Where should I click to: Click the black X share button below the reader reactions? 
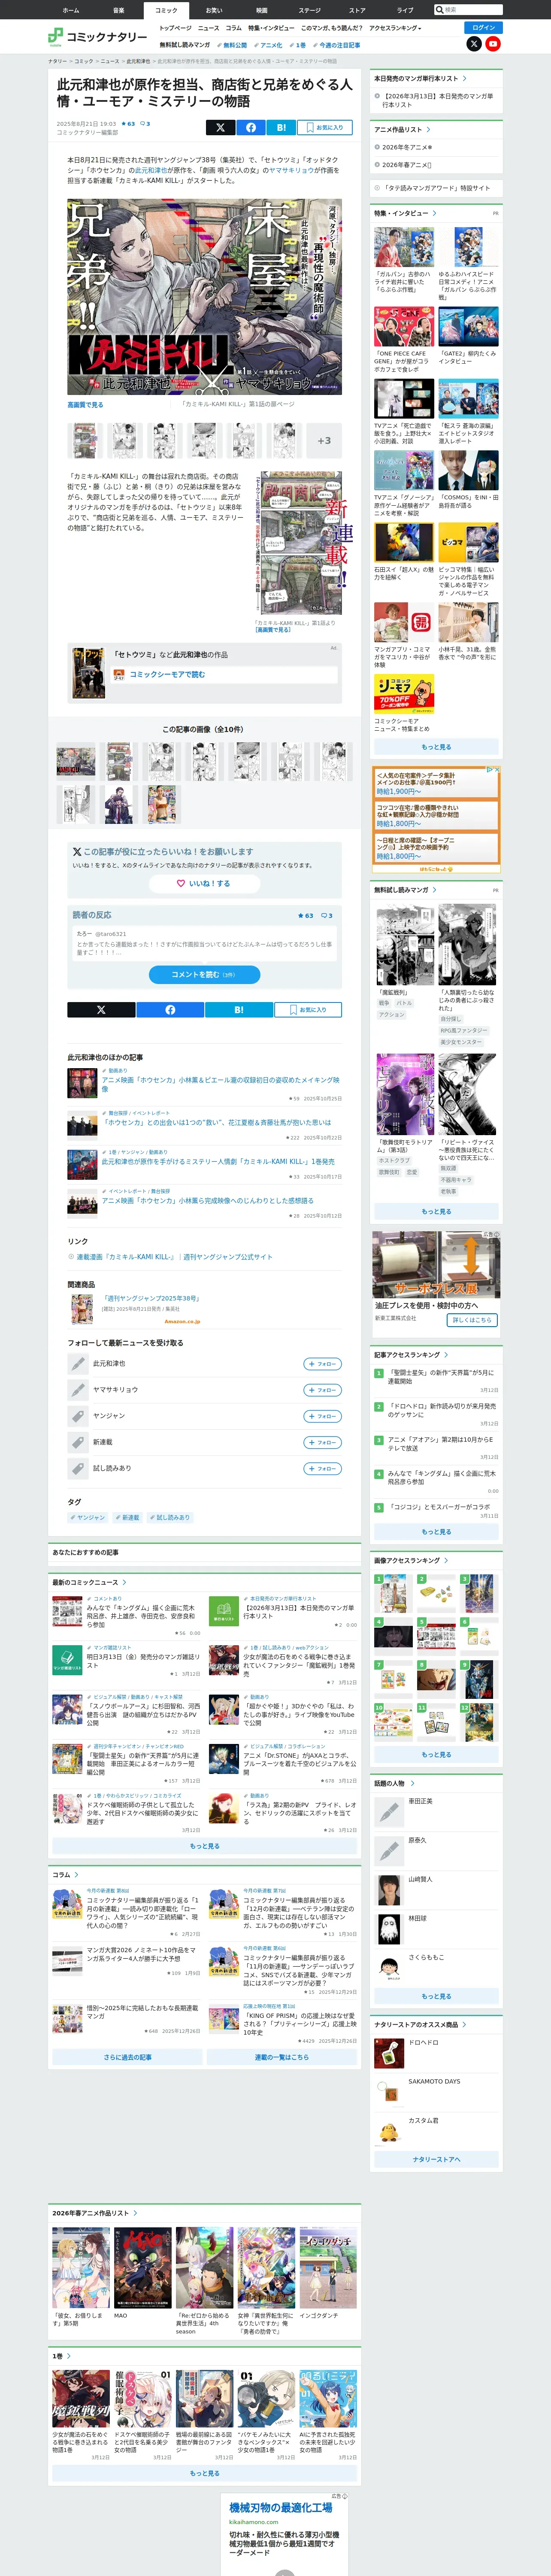click(x=101, y=1009)
